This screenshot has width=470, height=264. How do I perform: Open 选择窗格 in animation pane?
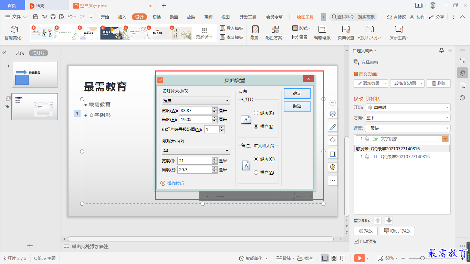366,62
